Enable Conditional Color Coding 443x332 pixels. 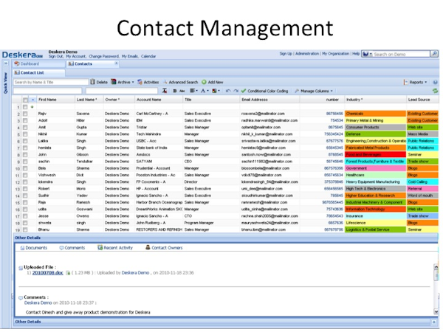[x=265, y=91]
